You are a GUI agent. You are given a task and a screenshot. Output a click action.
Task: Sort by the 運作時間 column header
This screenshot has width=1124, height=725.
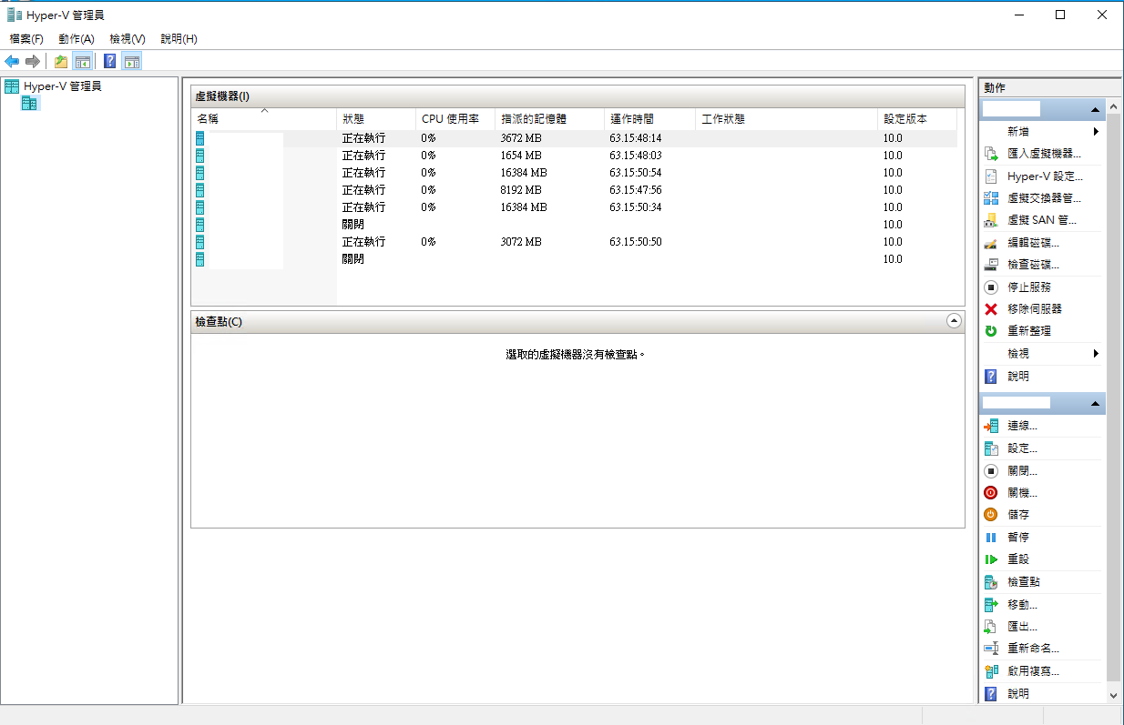[649, 119]
